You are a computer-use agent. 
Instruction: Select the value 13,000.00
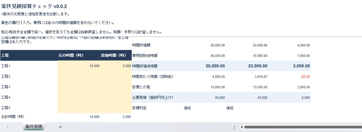[x=260, y=87]
